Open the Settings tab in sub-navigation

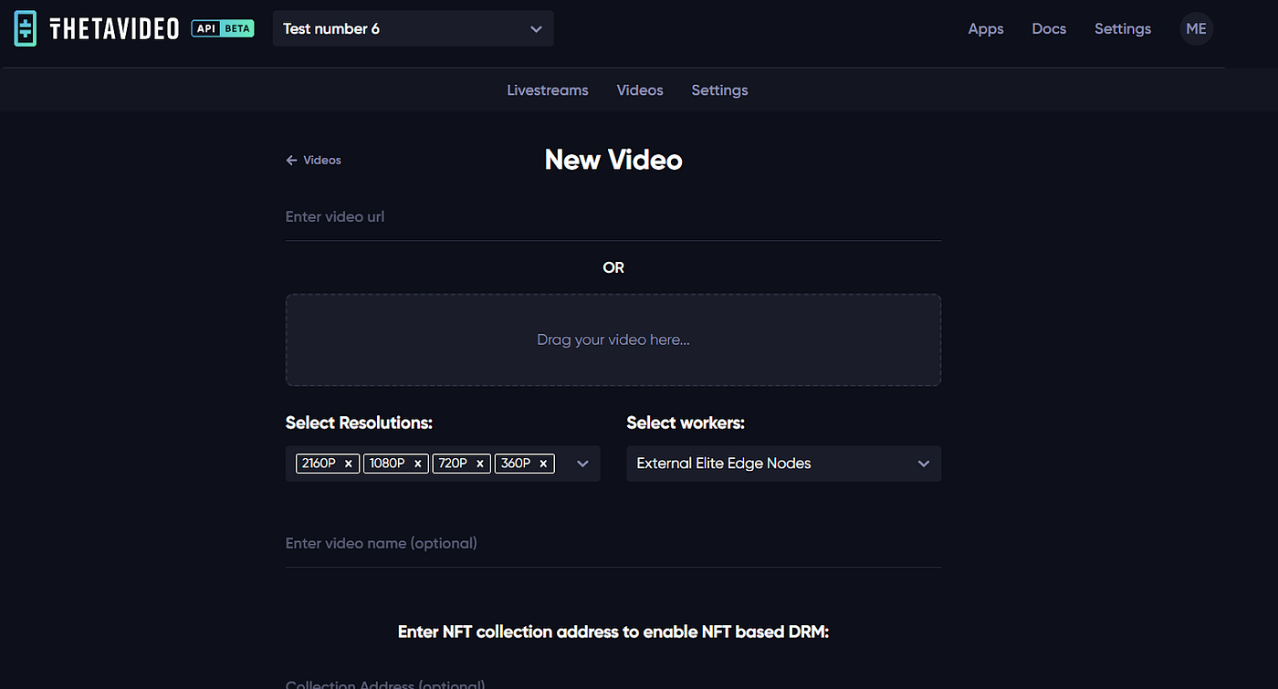pos(719,90)
